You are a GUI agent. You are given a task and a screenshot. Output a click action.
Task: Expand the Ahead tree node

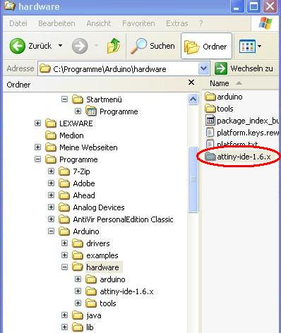[x=51, y=195]
